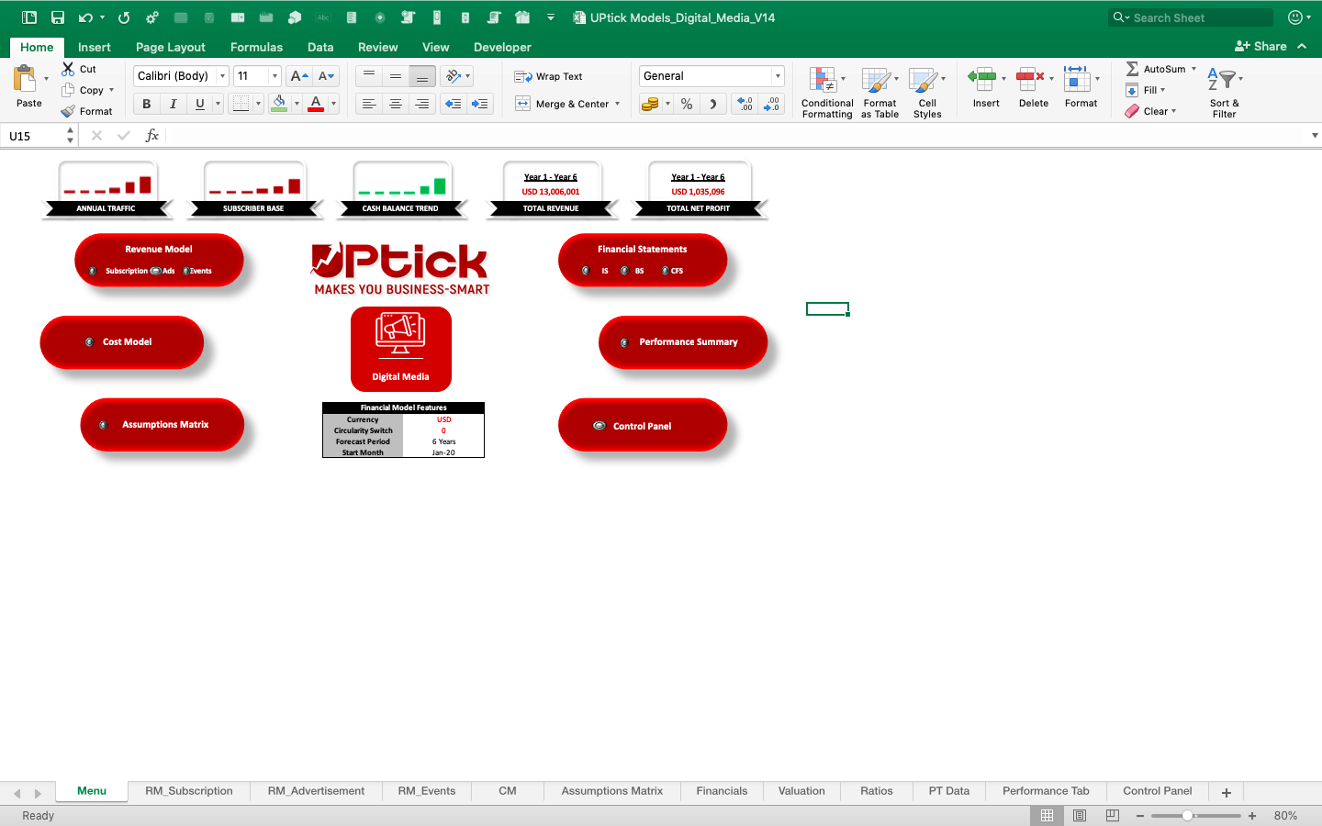Select left text alignment
Image resolution: width=1322 pixels, height=826 pixels.
[x=369, y=104]
